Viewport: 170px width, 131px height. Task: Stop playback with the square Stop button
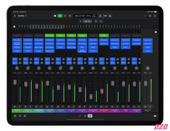click(x=55, y=16)
